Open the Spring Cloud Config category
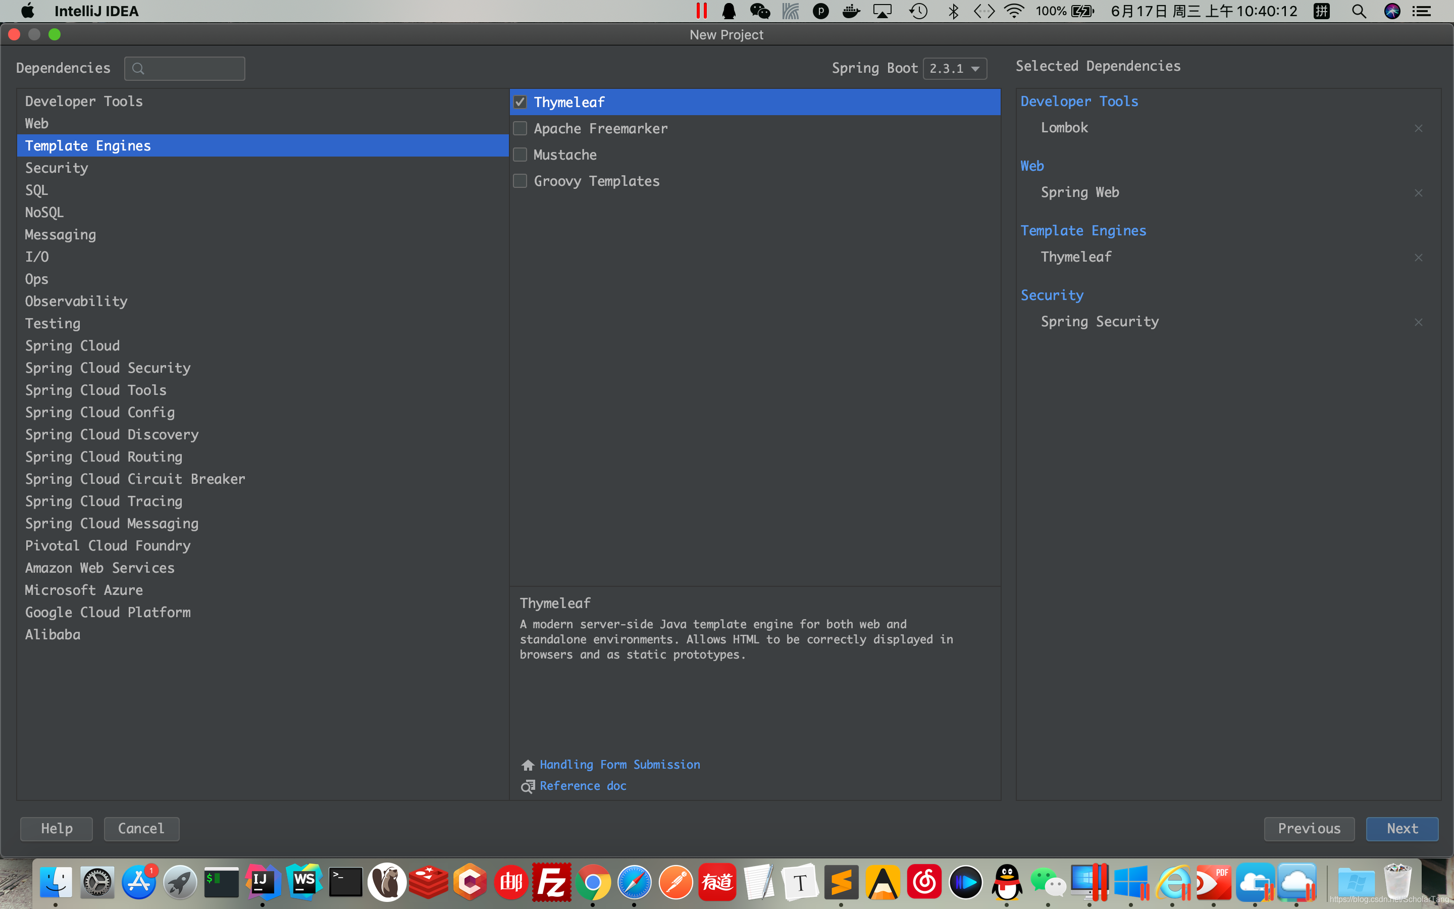This screenshot has width=1454, height=909. [263, 413]
